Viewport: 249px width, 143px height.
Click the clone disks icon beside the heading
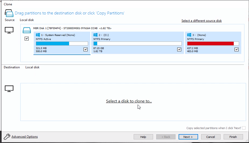click(9, 13)
